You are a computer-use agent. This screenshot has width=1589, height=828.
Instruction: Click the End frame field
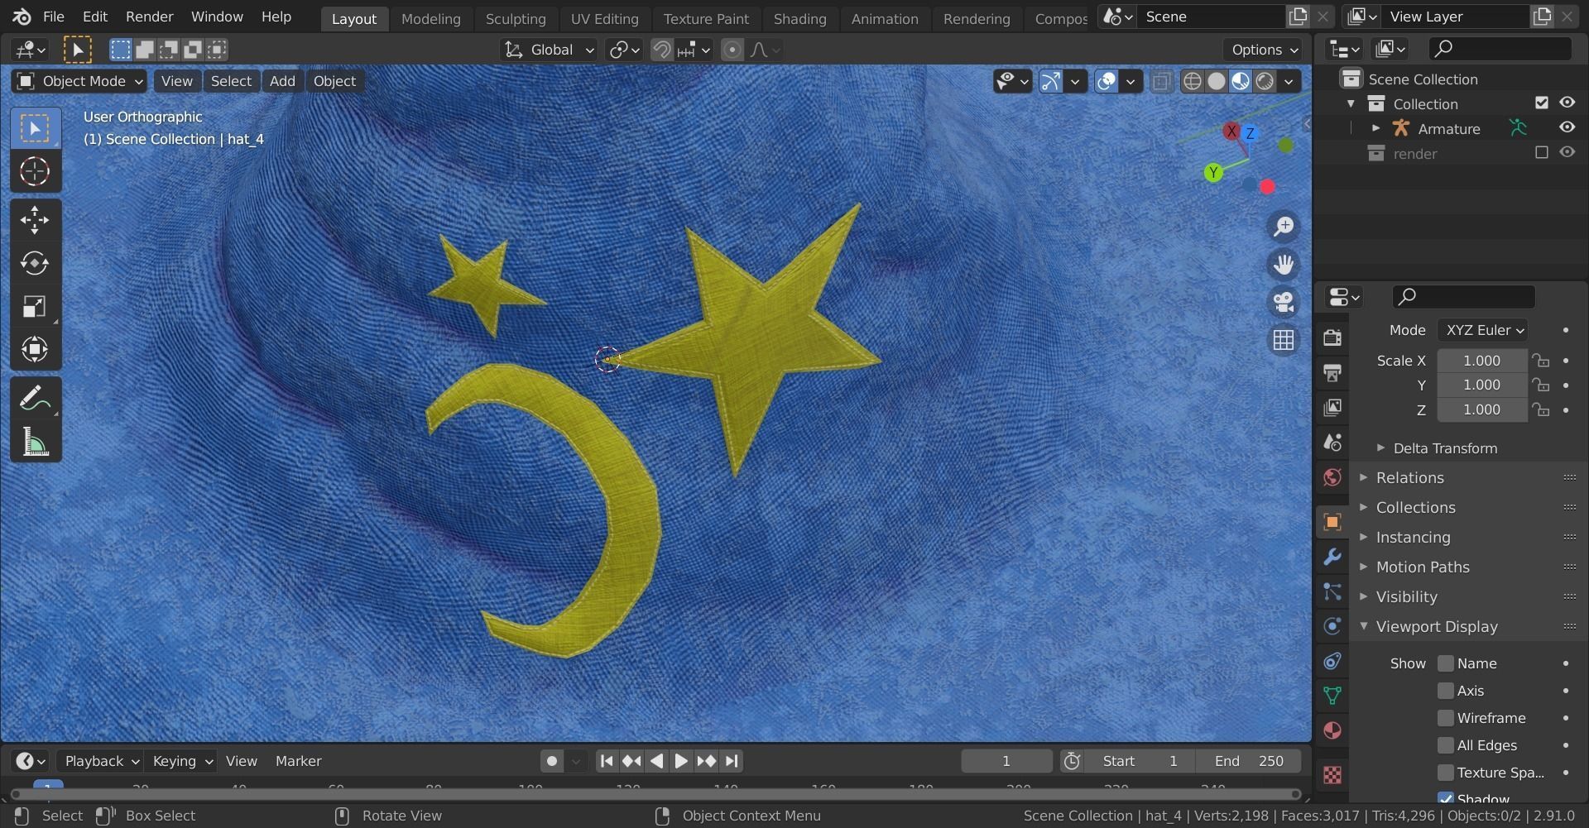[x=1248, y=761]
